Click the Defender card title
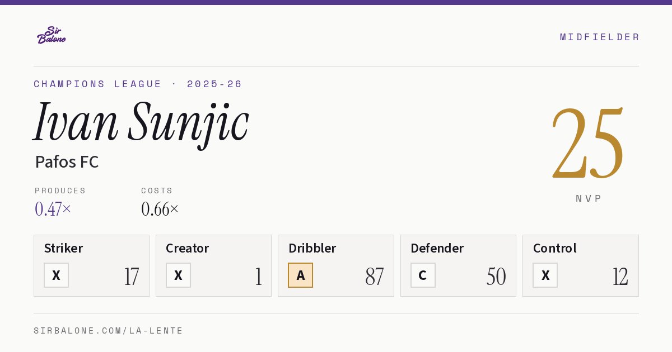This screenshot has width=672, height=352. click(437, 248)
